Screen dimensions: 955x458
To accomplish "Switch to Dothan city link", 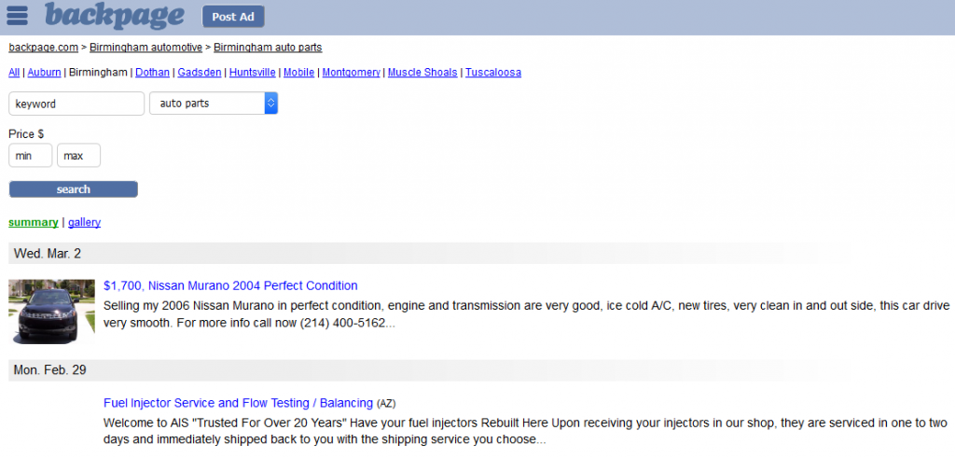I will [152, 73].
